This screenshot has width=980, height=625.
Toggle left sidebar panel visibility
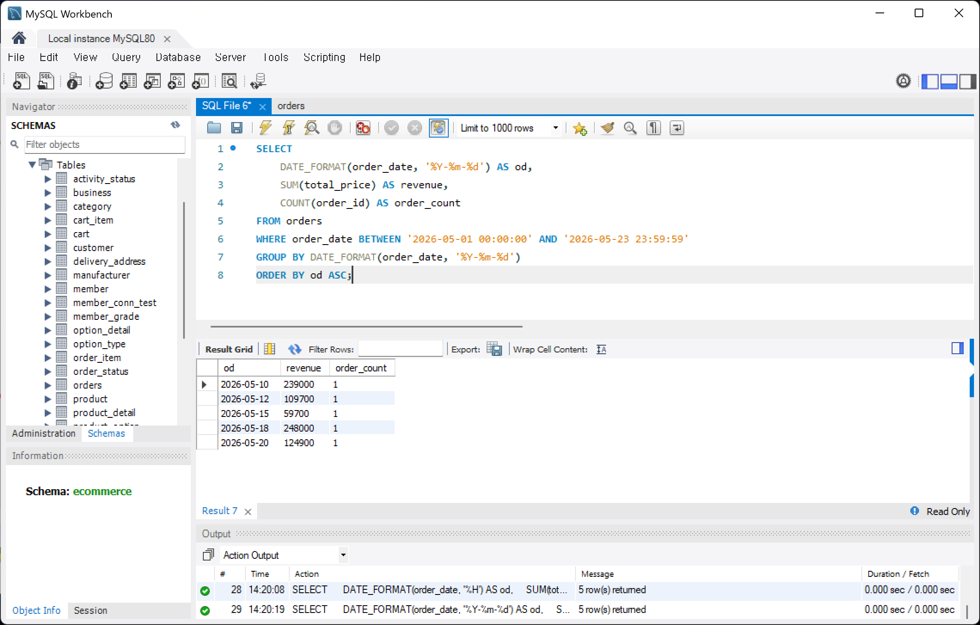coord(930,81)
